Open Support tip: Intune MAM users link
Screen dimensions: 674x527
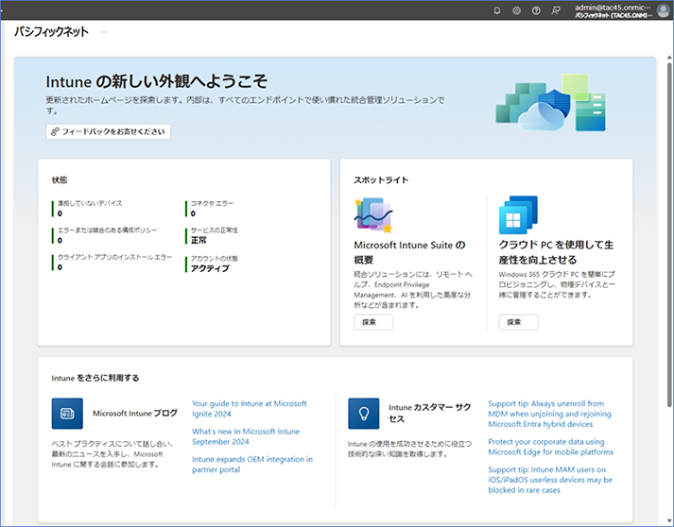(550, 480)
